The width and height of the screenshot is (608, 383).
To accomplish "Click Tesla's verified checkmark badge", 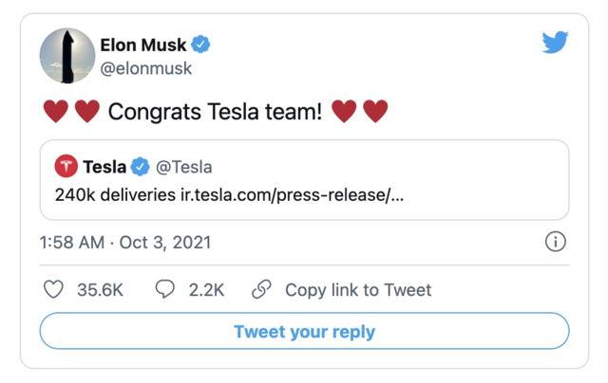I will [x=141, y=167].
